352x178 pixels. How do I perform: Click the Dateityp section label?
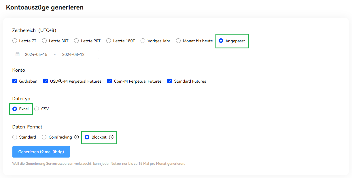(21, 99)
